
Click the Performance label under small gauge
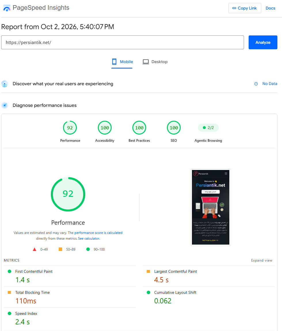coord(70,141)
